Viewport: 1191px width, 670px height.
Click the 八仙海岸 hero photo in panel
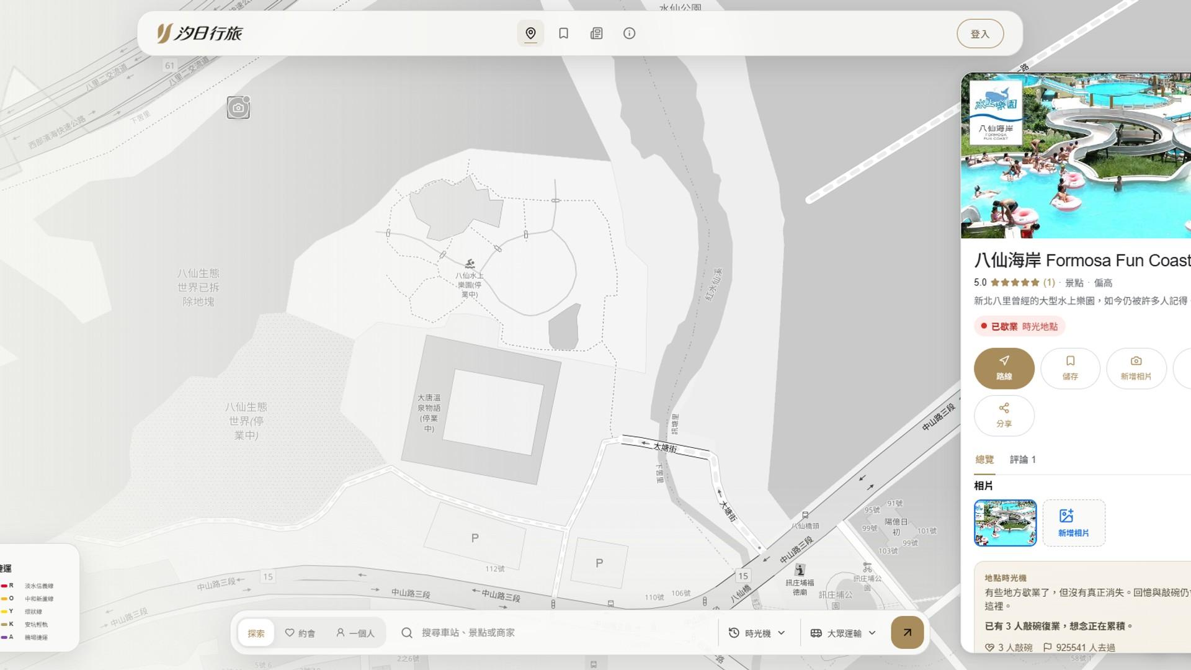pyautogui.click(x=1076, y=156)
